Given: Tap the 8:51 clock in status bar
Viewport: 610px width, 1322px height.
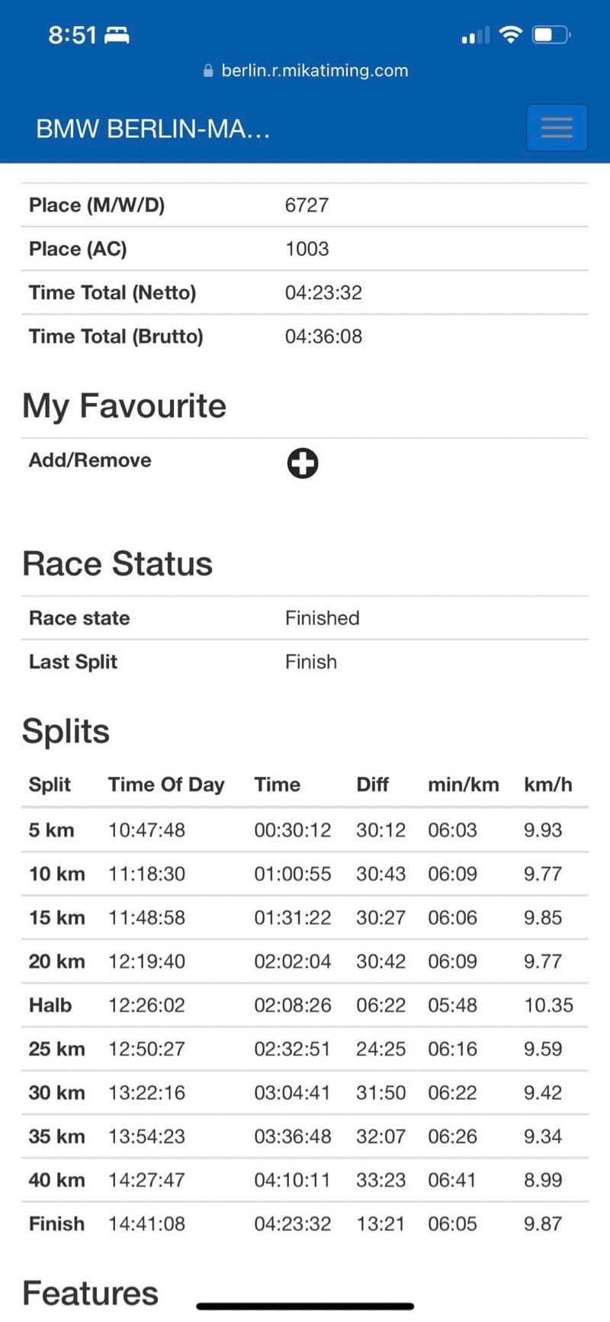Looking at the screenshot, I should [72, 34].
